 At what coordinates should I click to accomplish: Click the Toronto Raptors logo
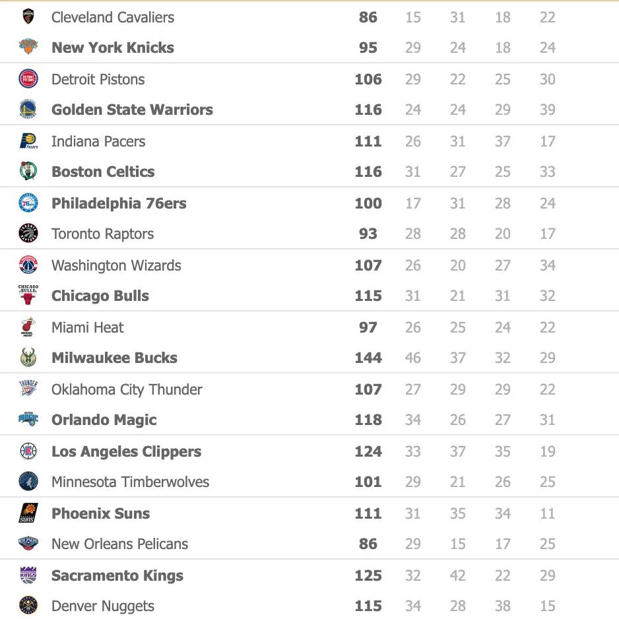point(28,234)
